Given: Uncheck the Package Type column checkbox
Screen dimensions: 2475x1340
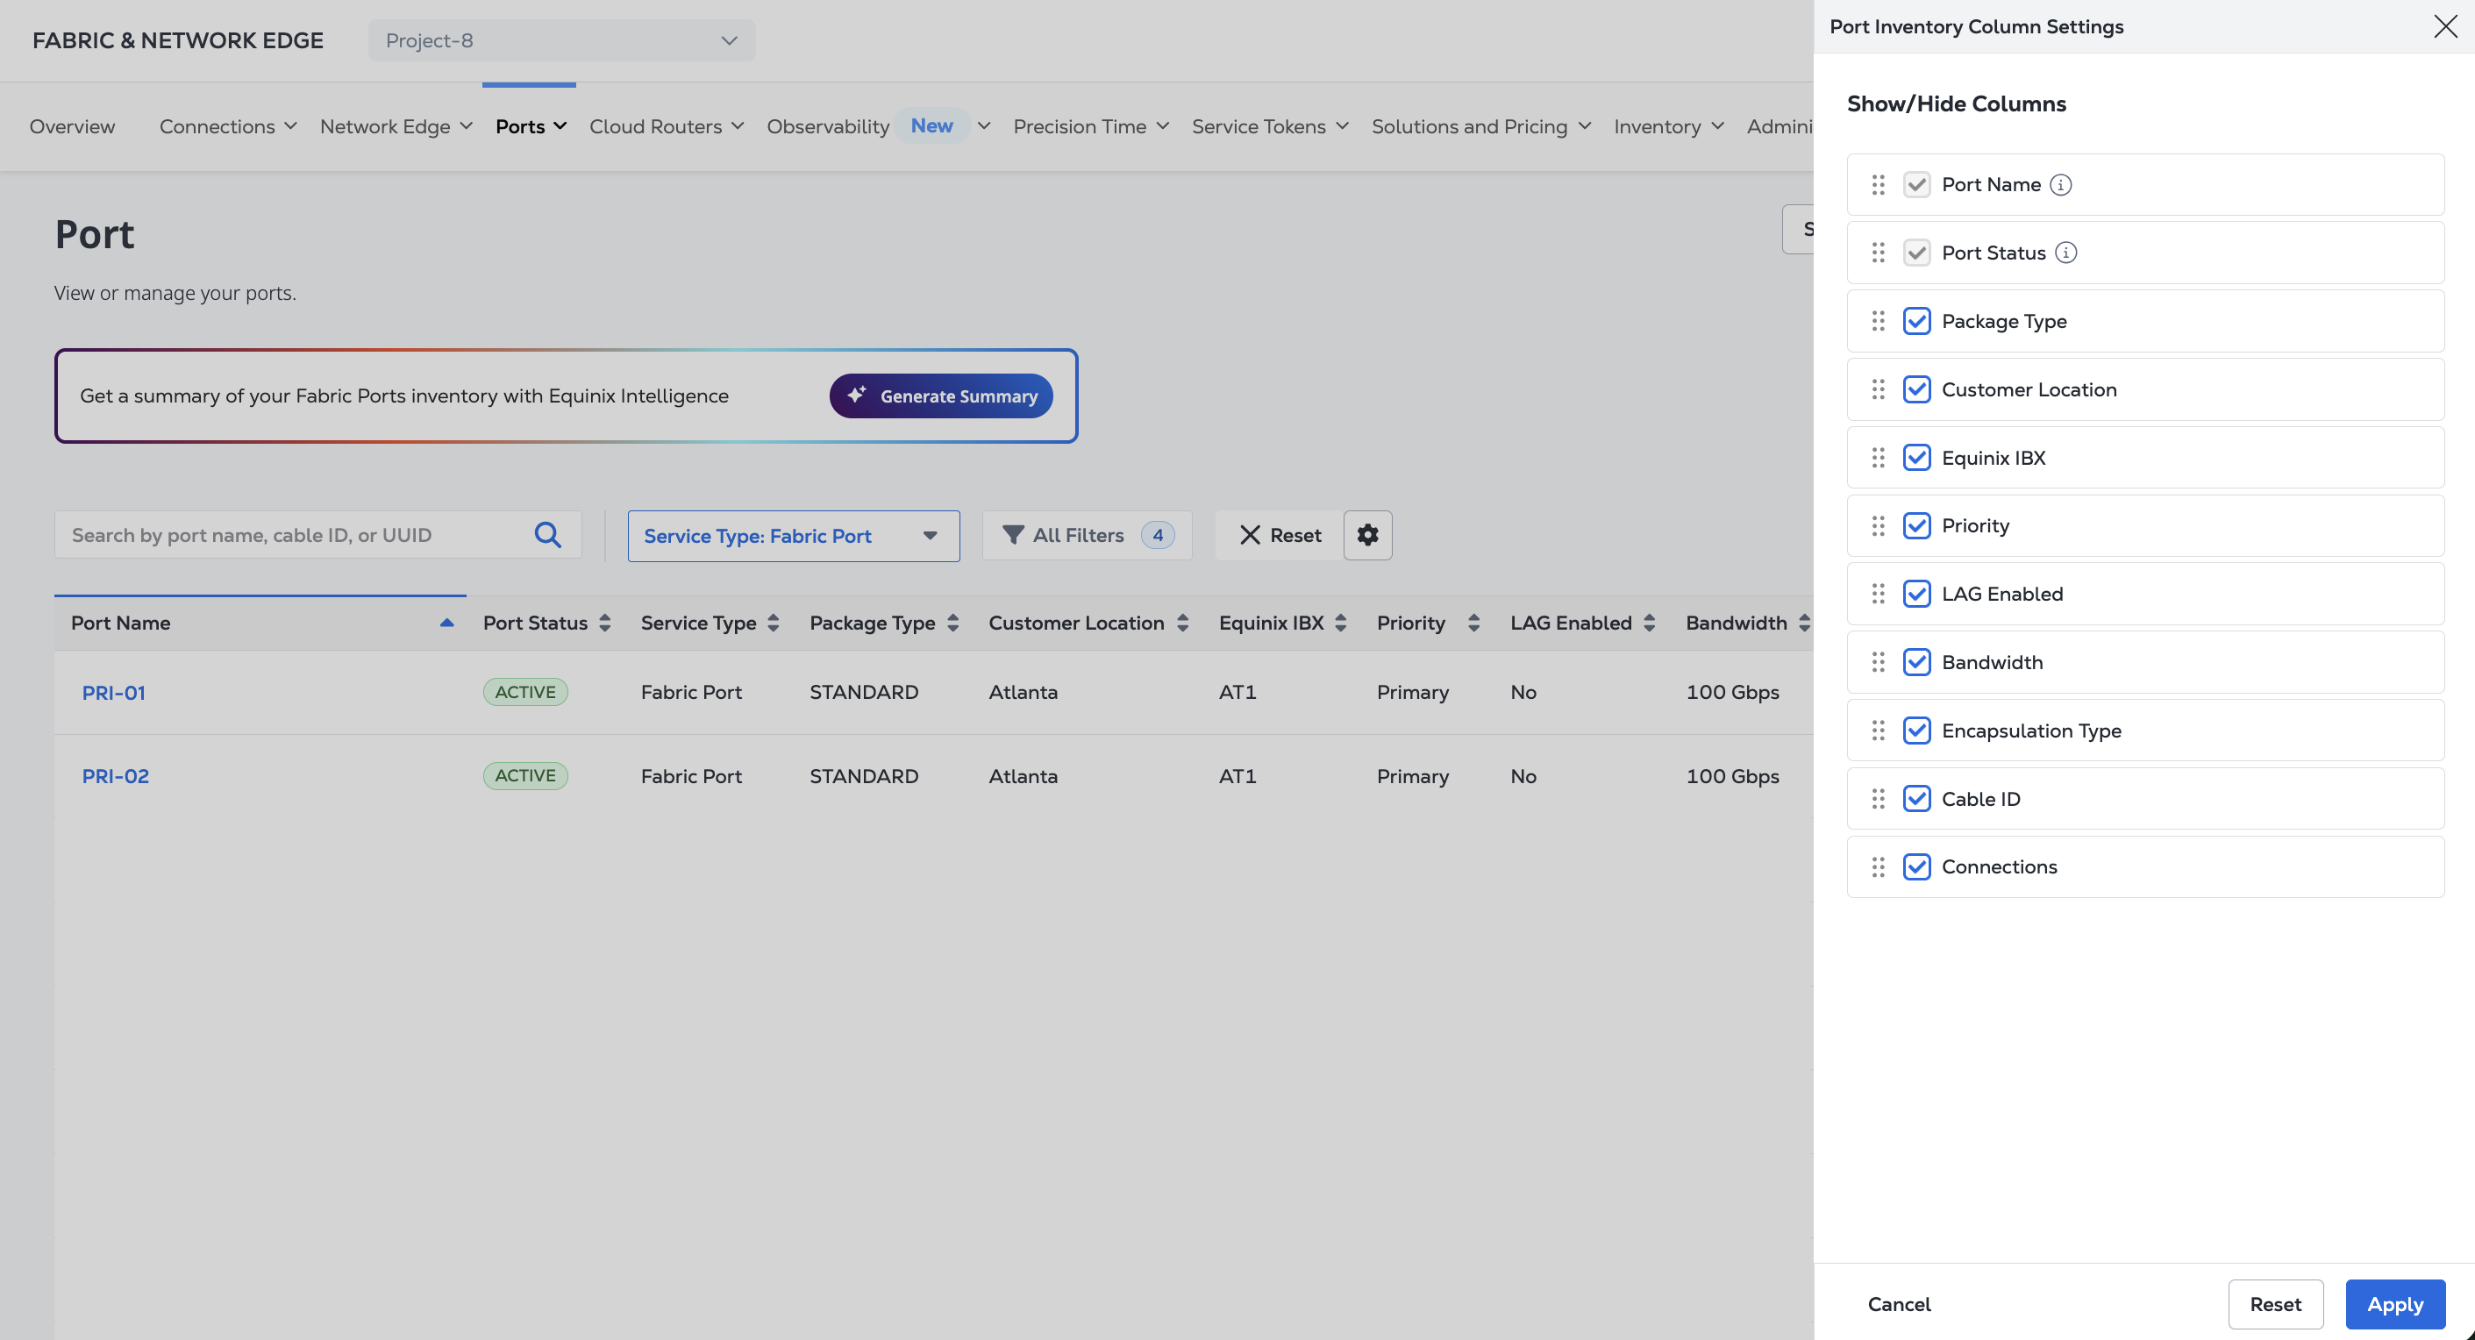Looking at the screenshot, I should (1917, 321).
